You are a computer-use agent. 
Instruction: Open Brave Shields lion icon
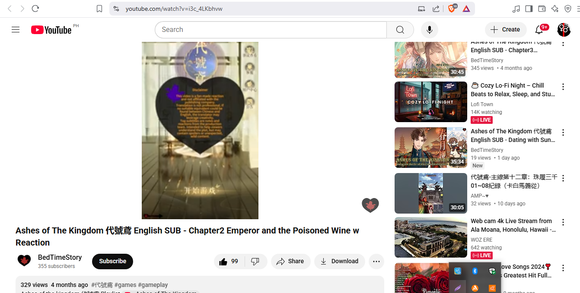pyautogui.click(x=452, y=9)
